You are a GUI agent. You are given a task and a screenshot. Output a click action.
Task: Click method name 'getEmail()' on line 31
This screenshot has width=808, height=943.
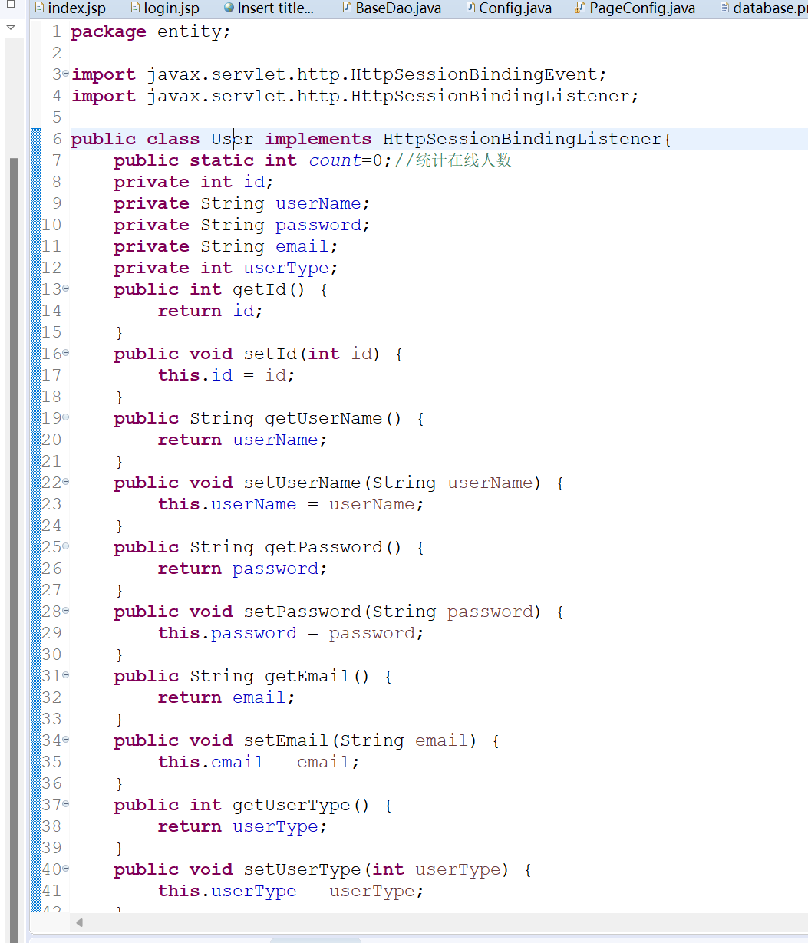point(318,676)
